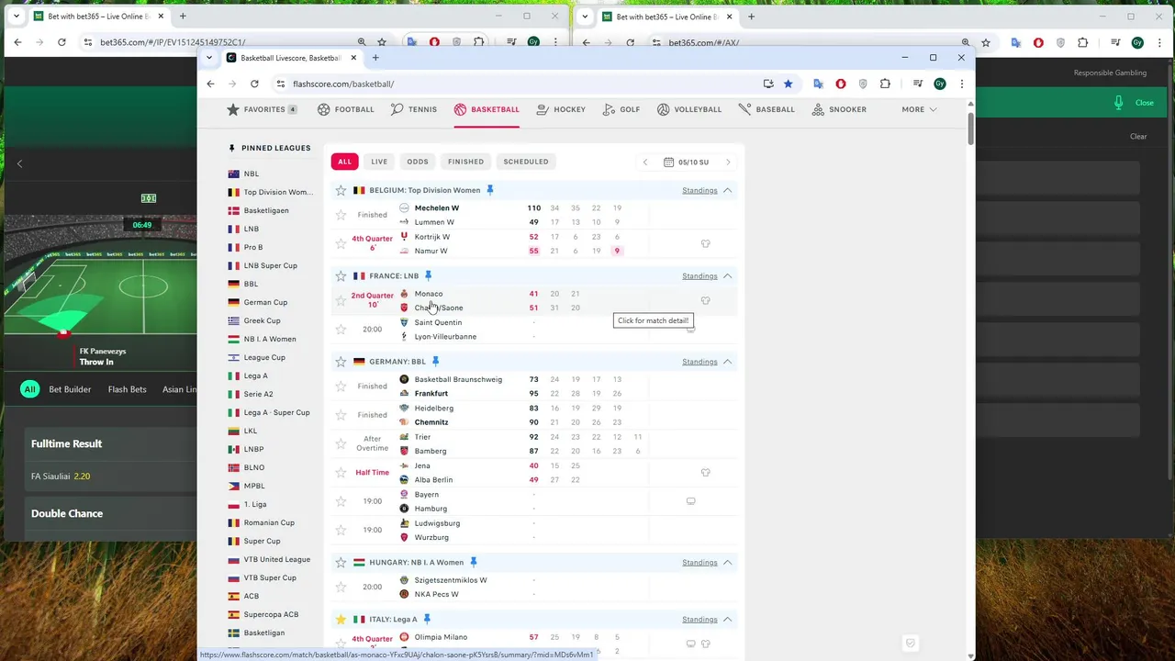Viewport: 1175px width, 661px height.
Task: Open the Trier vs Bamberg overtime match
Action: pyautogui.click(x=534, y=444)
